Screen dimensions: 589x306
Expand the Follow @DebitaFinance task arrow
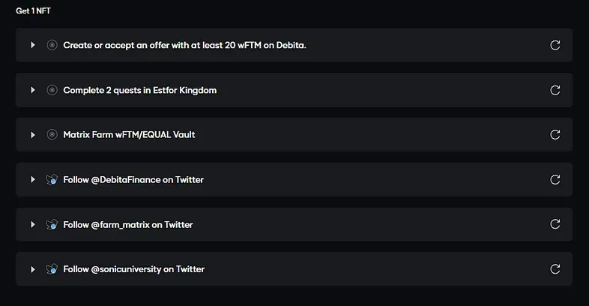point(33,180)
